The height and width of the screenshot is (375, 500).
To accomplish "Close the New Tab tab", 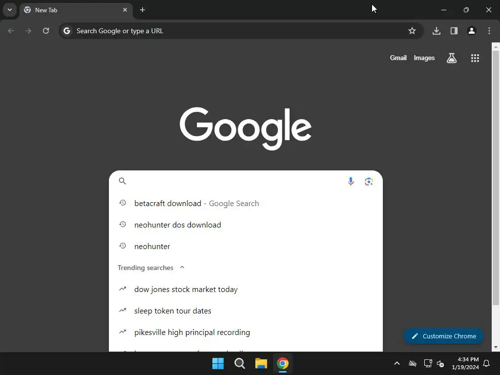I will click(x=125, y=10).
